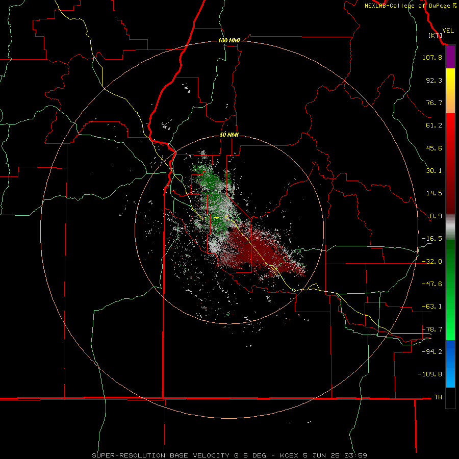Select the -63.1 velocity scale value
Screen dimensions: 459x459
tap(432, 307)
